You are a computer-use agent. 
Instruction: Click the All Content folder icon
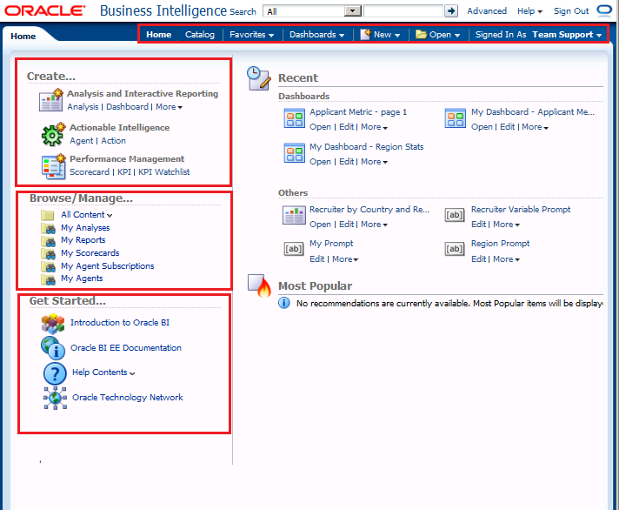point(48,215)
